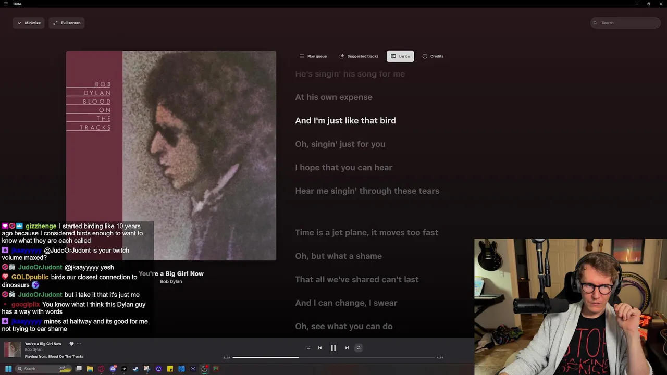This screenshot has height=375, width=667.
Task: Jump to lyric "Hear me singin' through these tears"
Action: pos(367,191)
